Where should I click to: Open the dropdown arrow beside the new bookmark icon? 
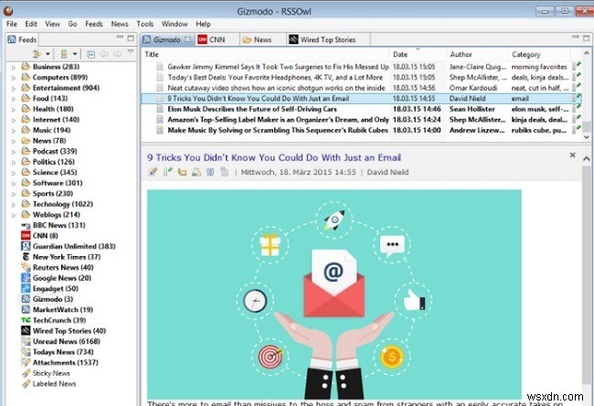point(48,54)
